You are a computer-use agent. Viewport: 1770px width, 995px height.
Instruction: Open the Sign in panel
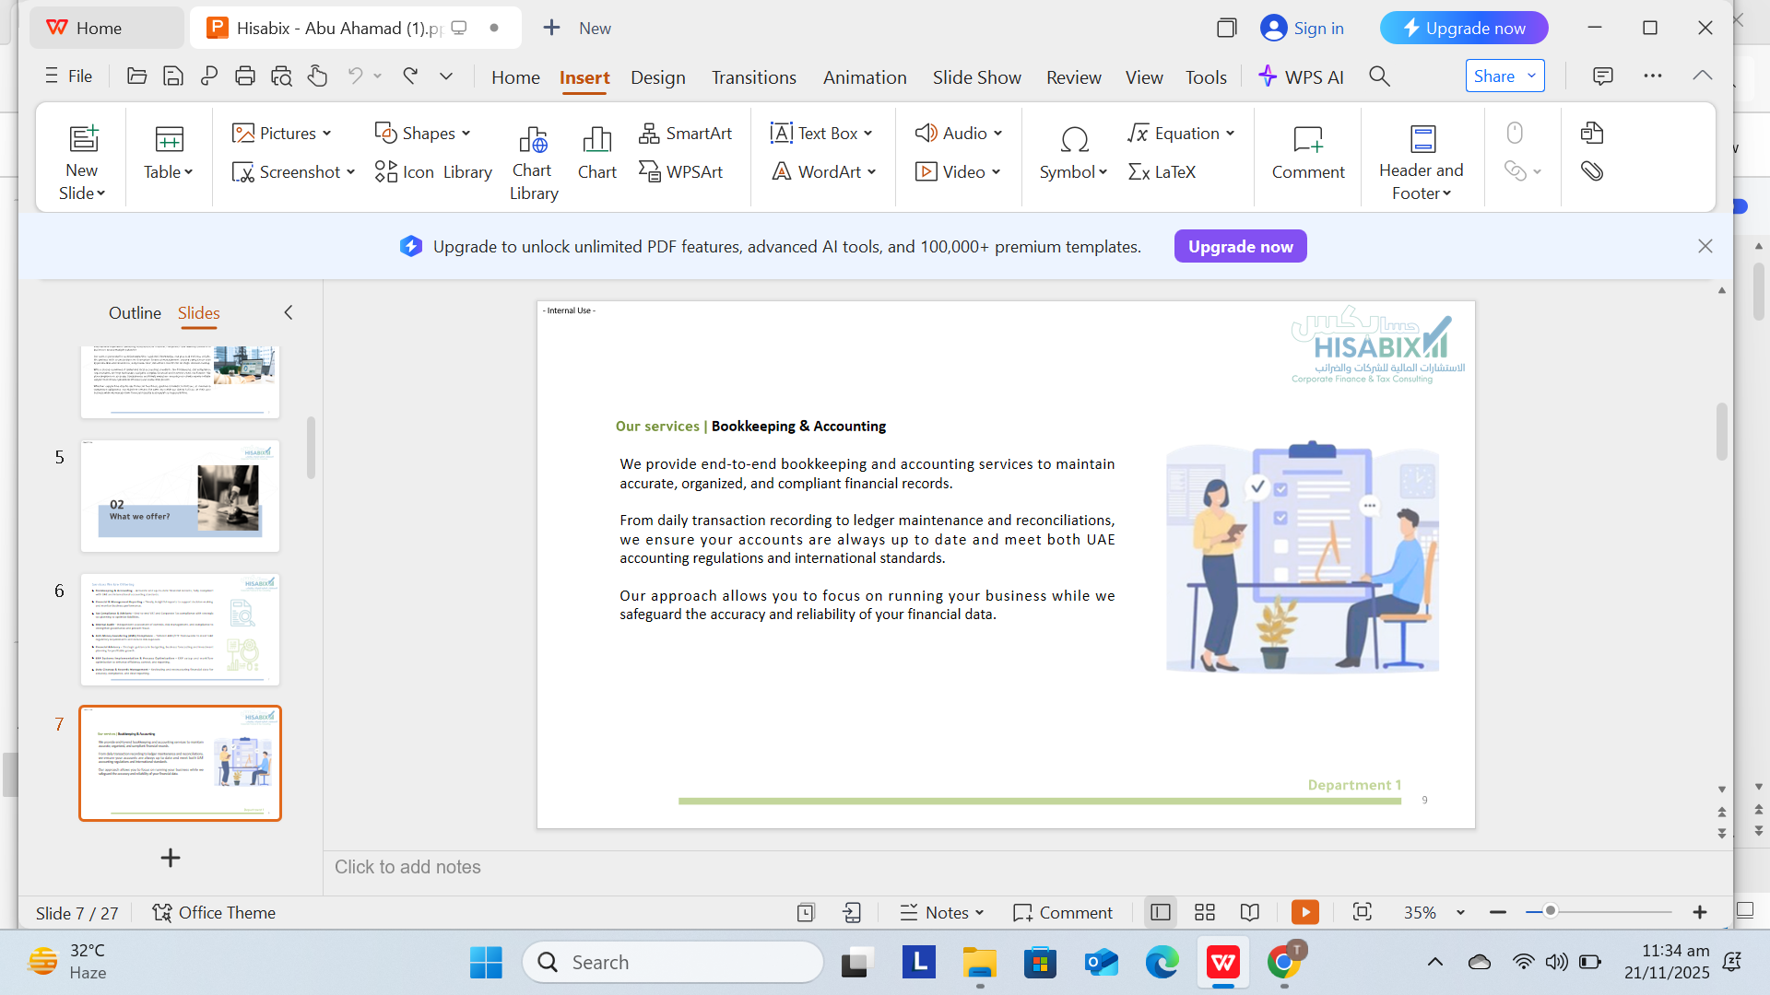click(x=1302, y=28)
